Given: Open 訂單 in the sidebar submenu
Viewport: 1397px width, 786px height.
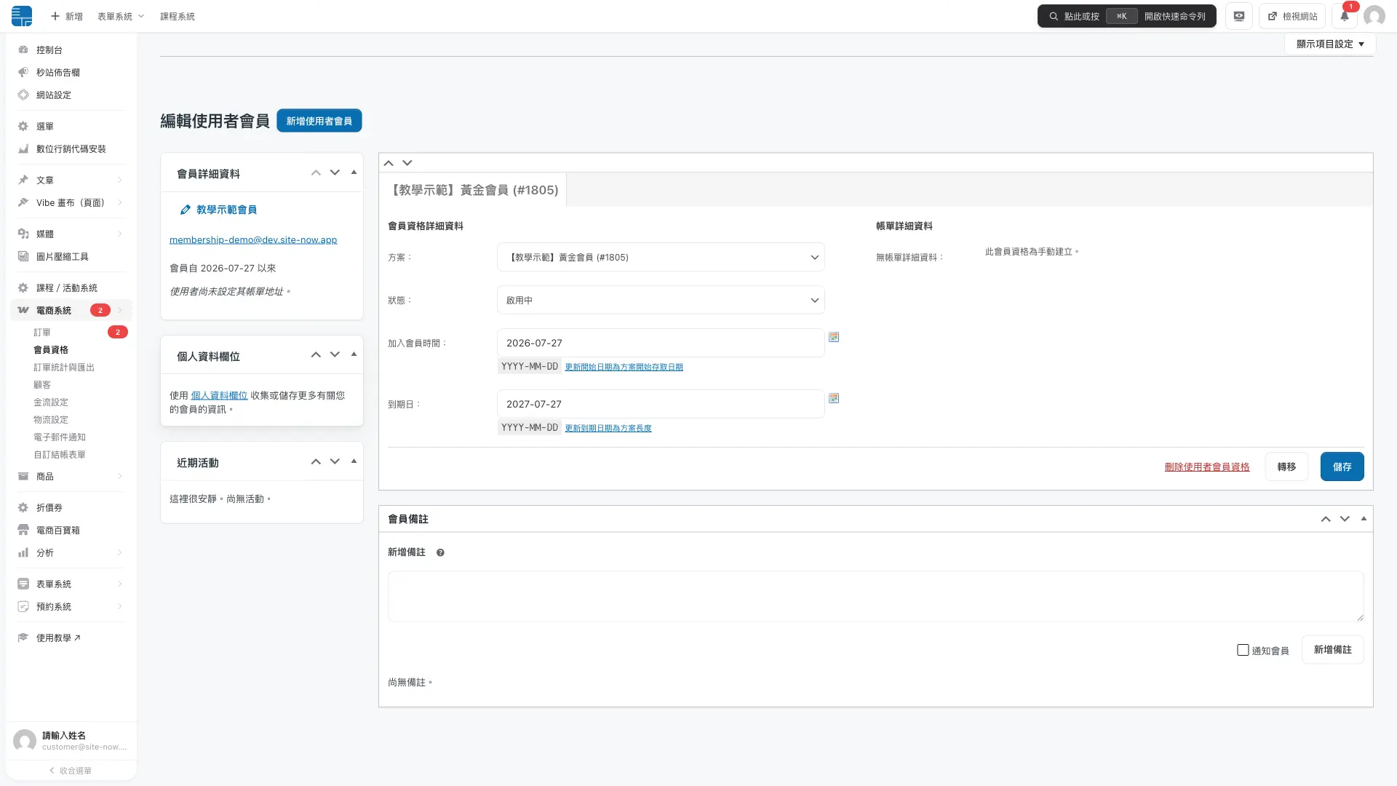Looking at the screenshot, I should pos(42,332).
